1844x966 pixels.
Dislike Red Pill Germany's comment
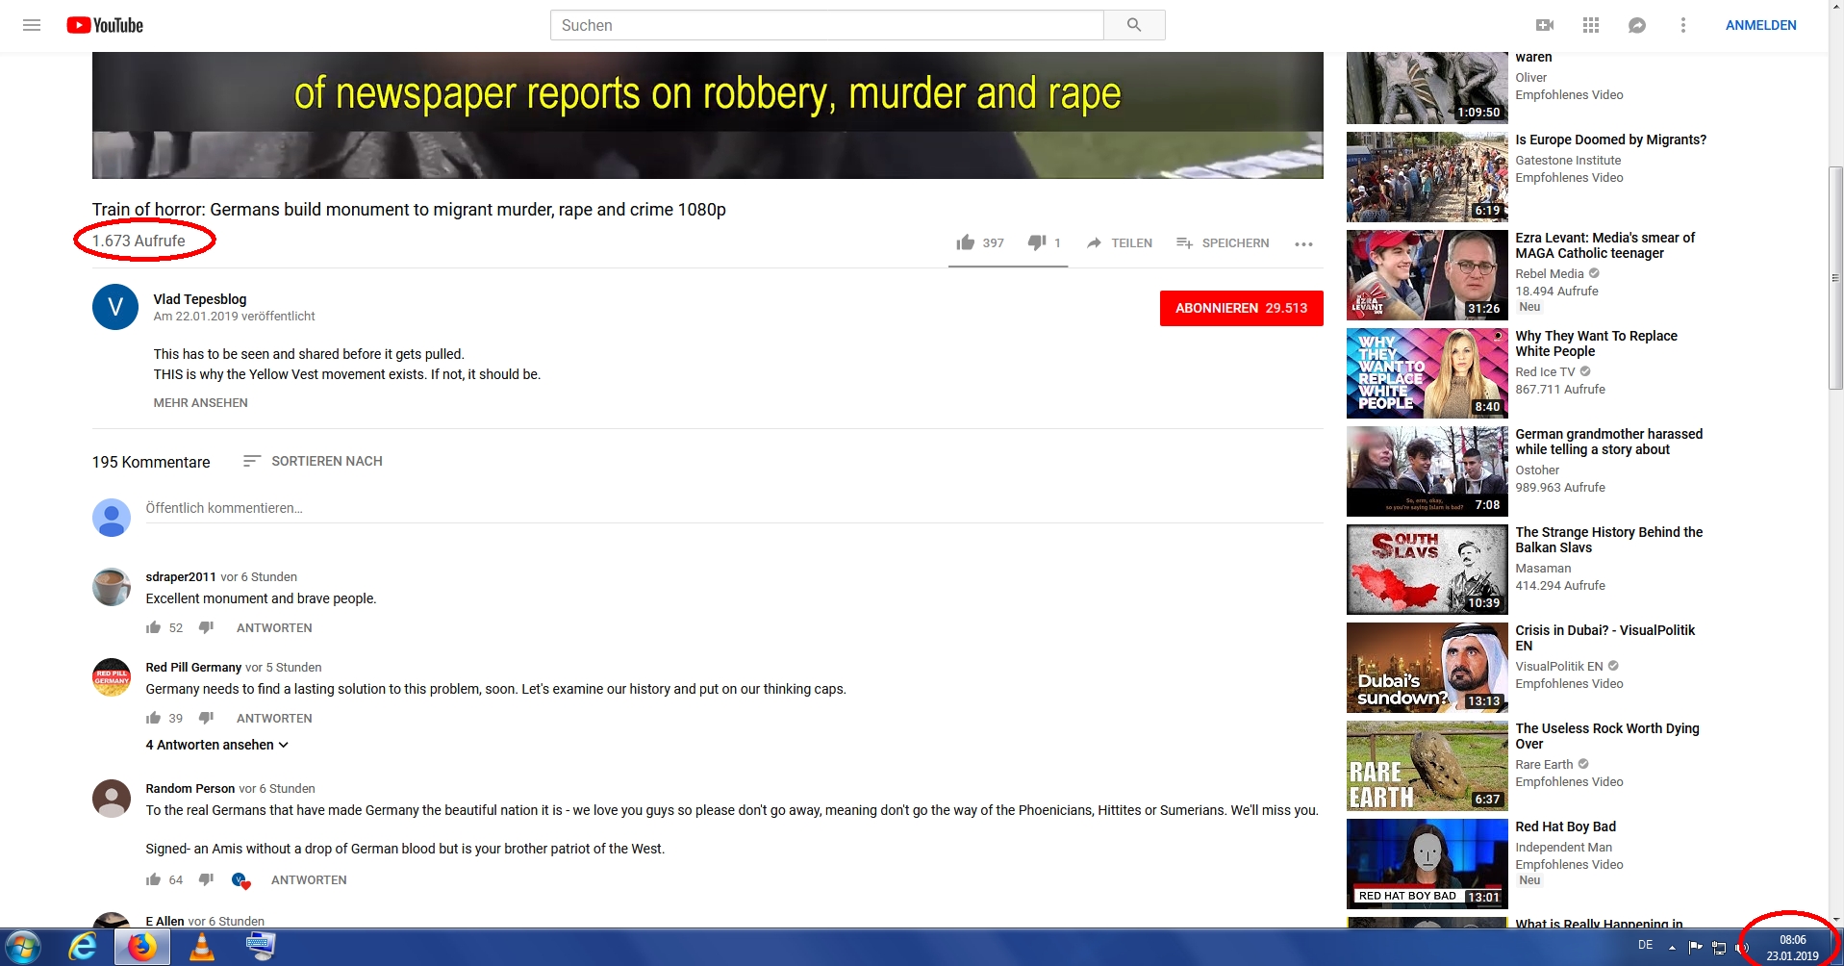click(206, 718)
